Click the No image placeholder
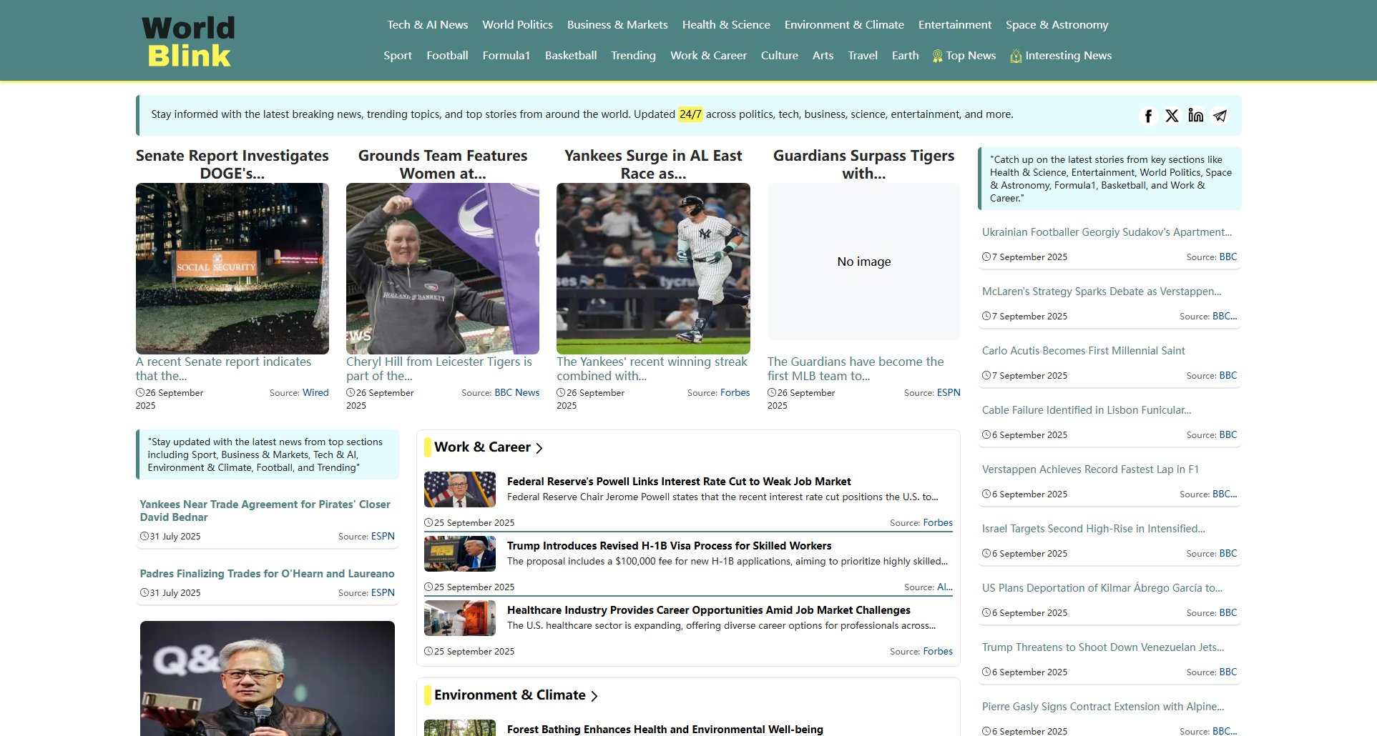Screen dimensions: 1377x736 tap(864, 262)
